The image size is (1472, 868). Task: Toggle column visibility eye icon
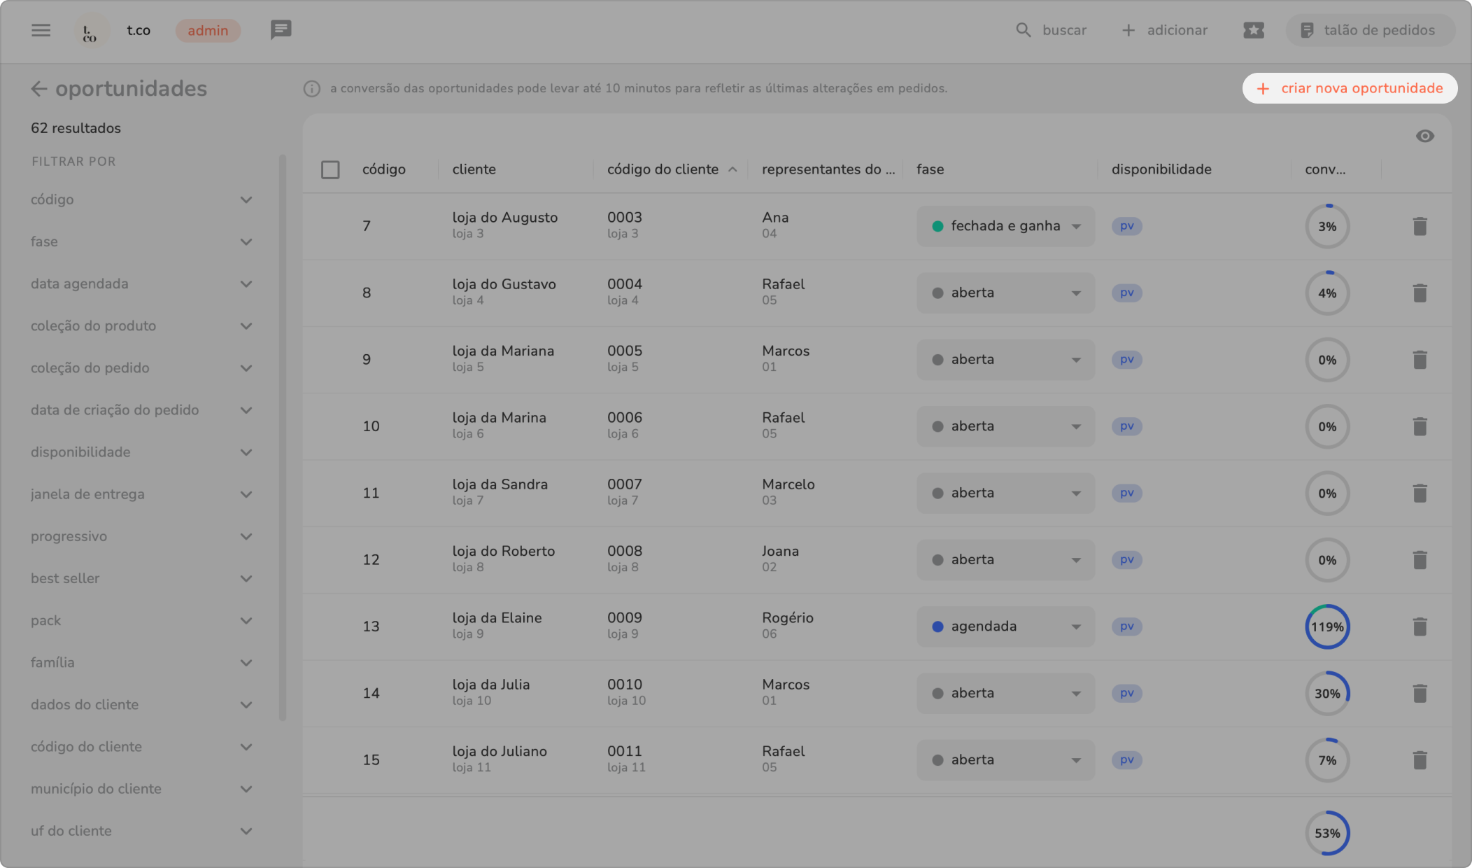point(1424,136)
